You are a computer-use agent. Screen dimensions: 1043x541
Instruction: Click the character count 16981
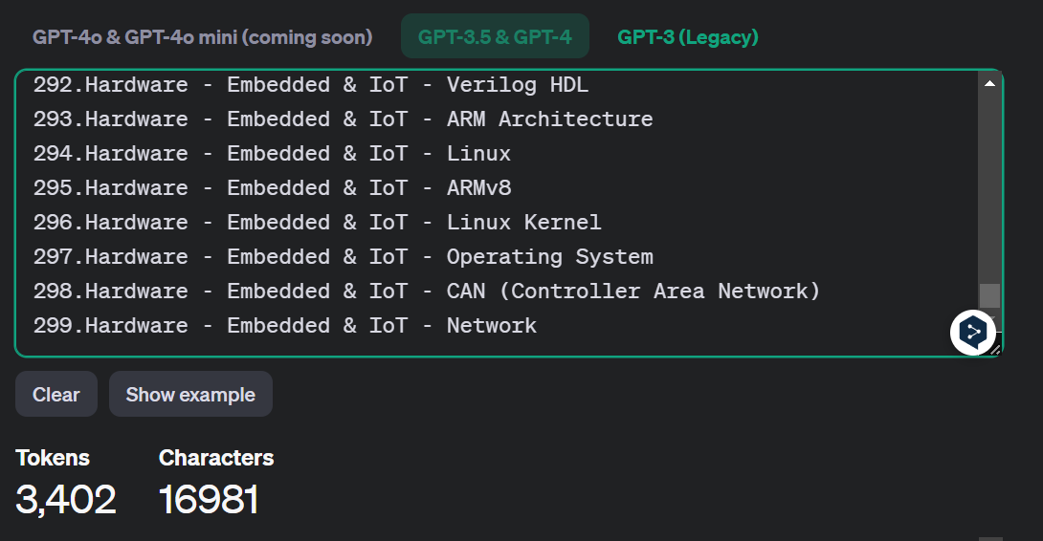(209, 499)
